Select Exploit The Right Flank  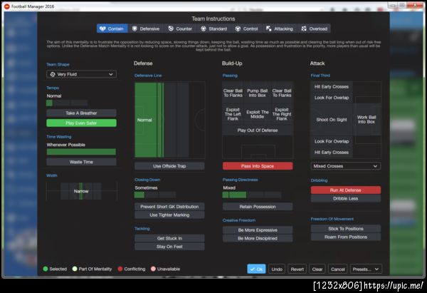click(282, 114)
